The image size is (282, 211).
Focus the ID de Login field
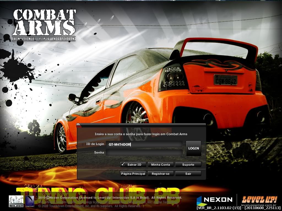point(144,144)
